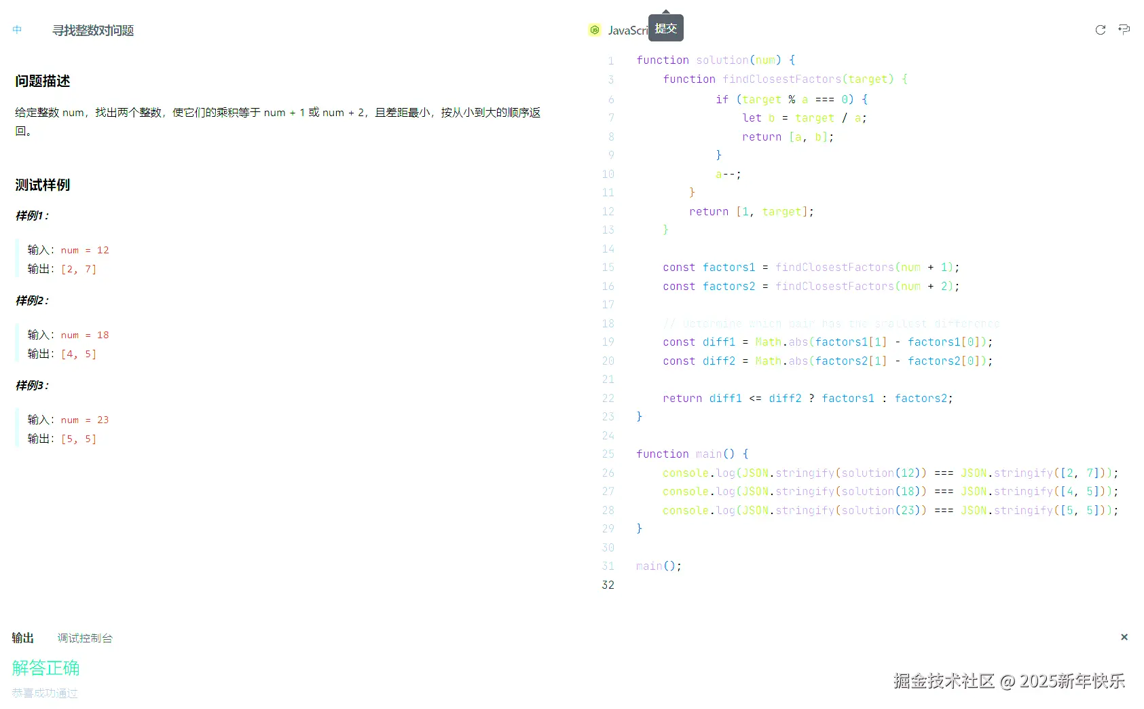
Task: Click the 测试样例 heading
Action: [x=43, y=185]
